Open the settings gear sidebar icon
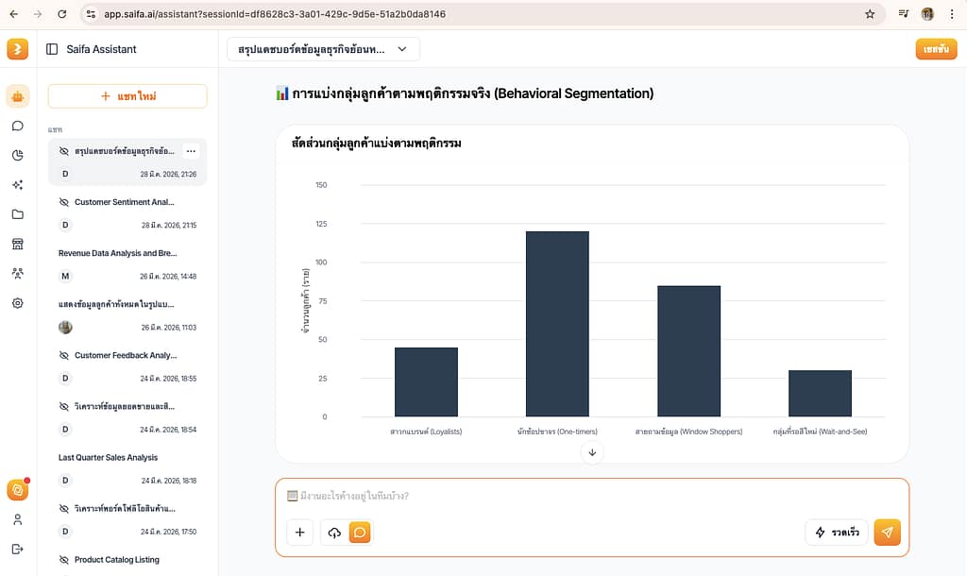 [x=17, y=303]
